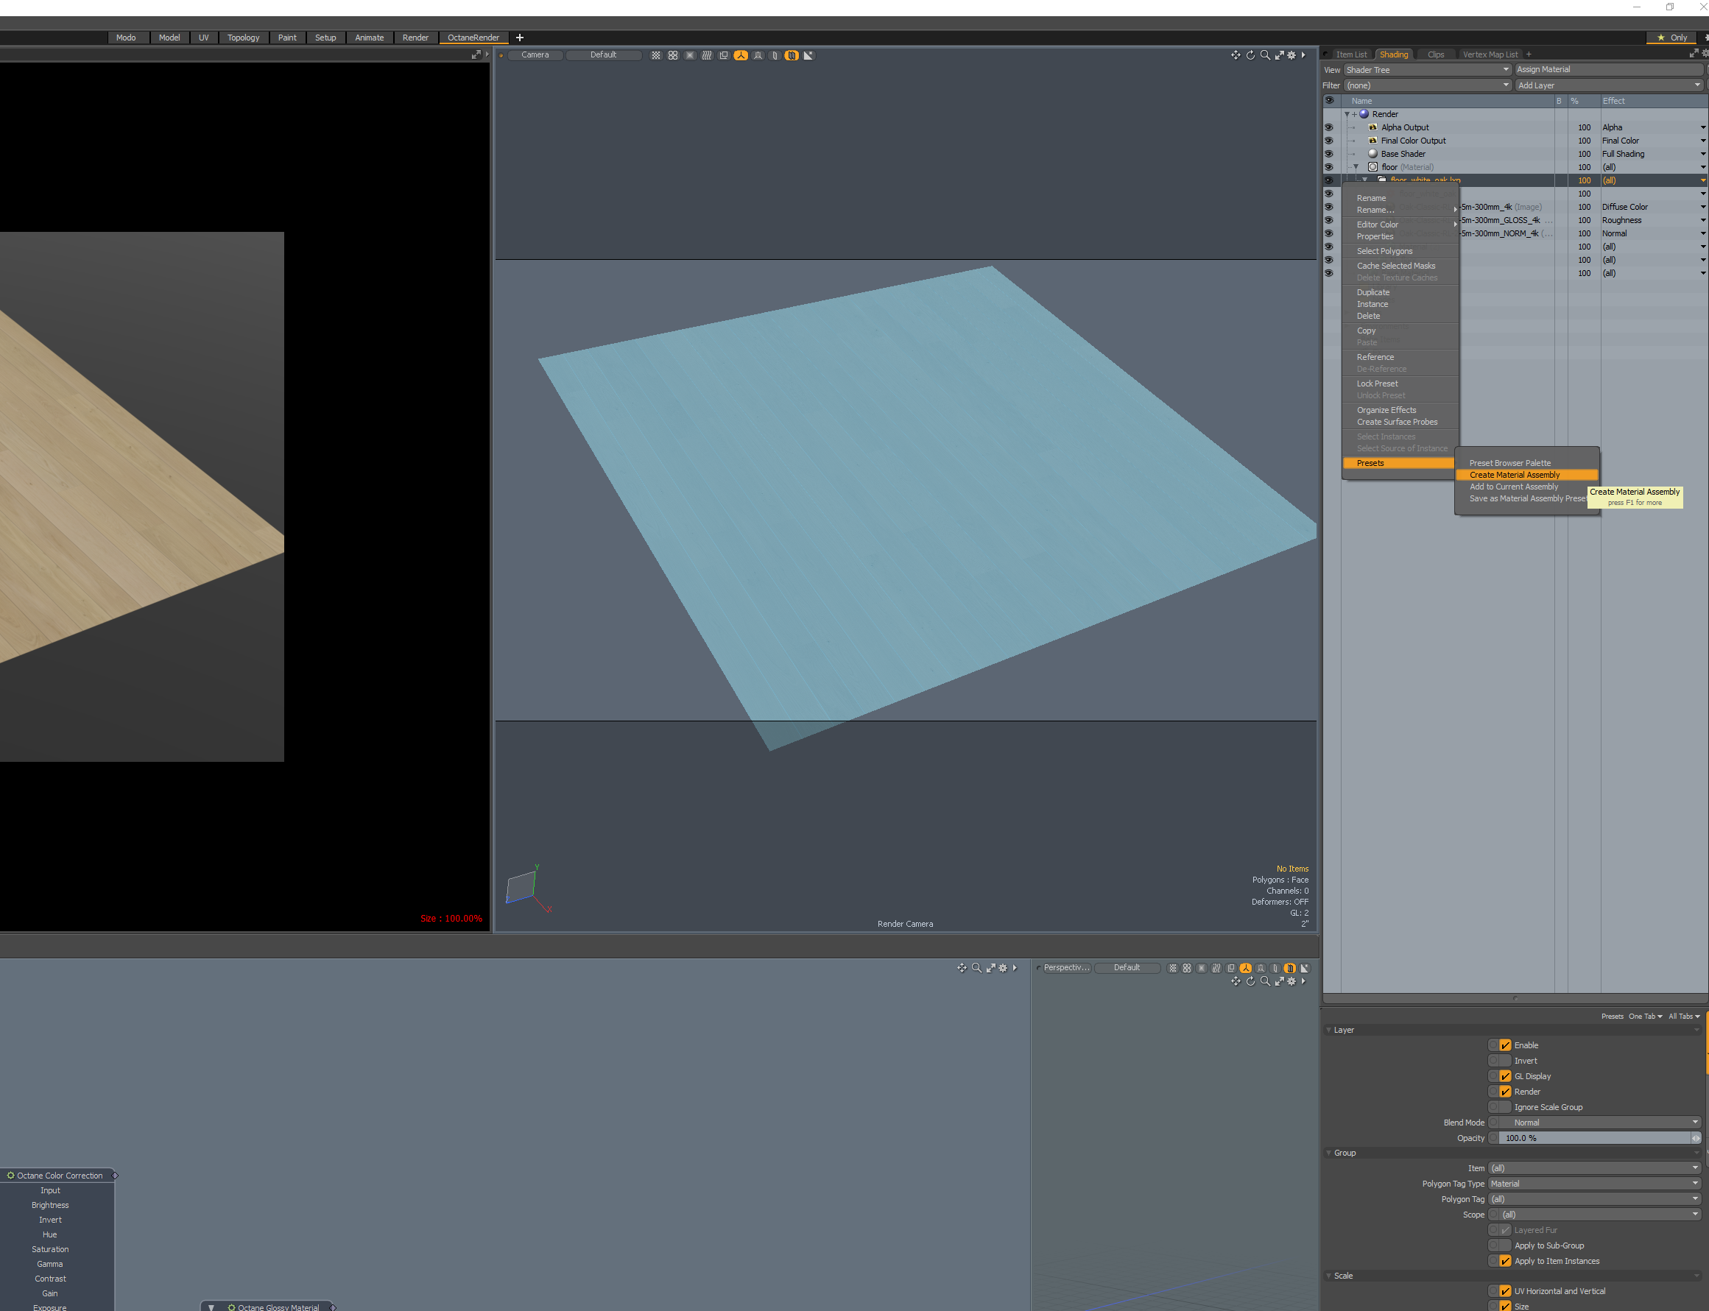Choose Create Material Assembly from submenu
This screenshot has width=1709, height=1311.
point(1515,475)
